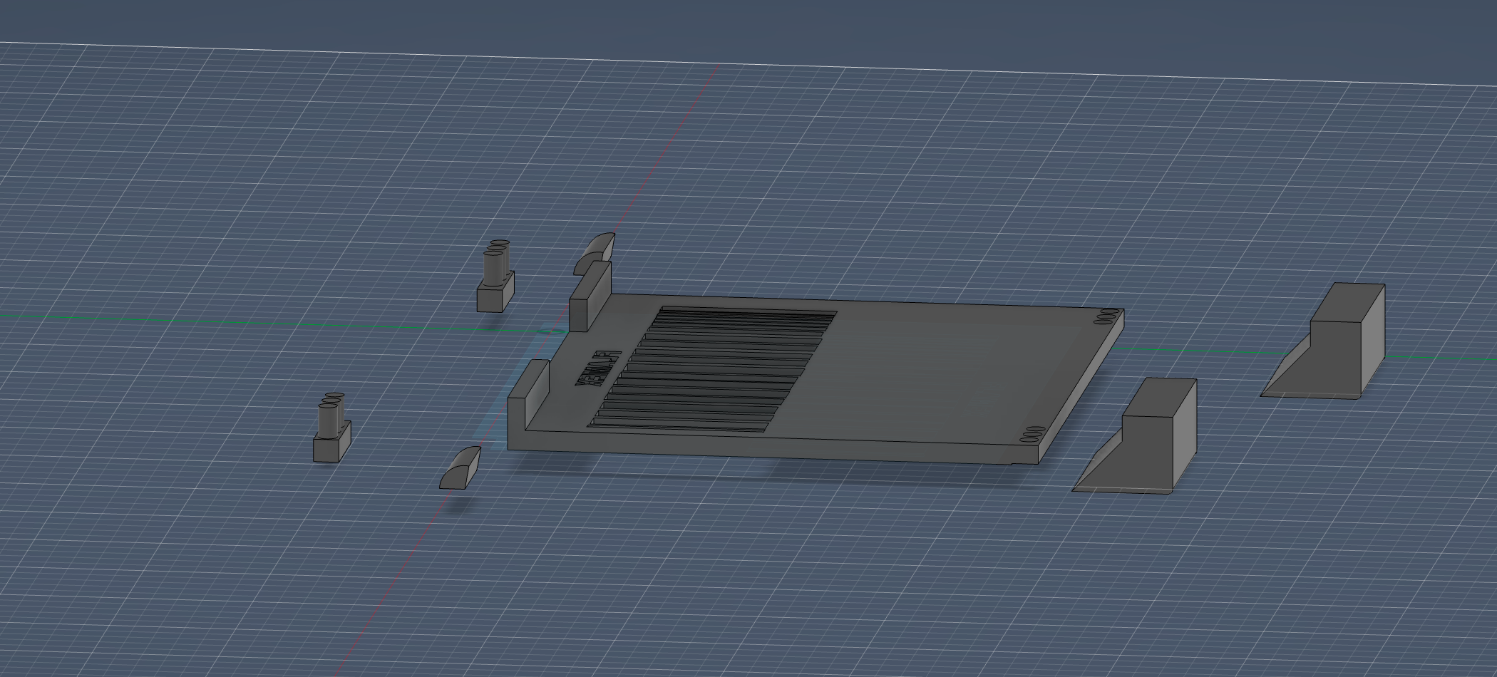The height and width of the screenshot is (677, 1497).
Task: Click the engraved text on the plate
Action: (x=597, y=369)
